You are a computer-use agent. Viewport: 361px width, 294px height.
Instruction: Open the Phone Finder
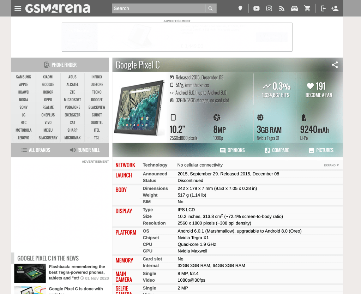[60, 65]
